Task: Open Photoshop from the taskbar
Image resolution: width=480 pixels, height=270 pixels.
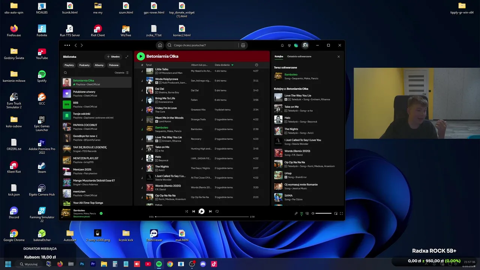Action: [82, 264]
